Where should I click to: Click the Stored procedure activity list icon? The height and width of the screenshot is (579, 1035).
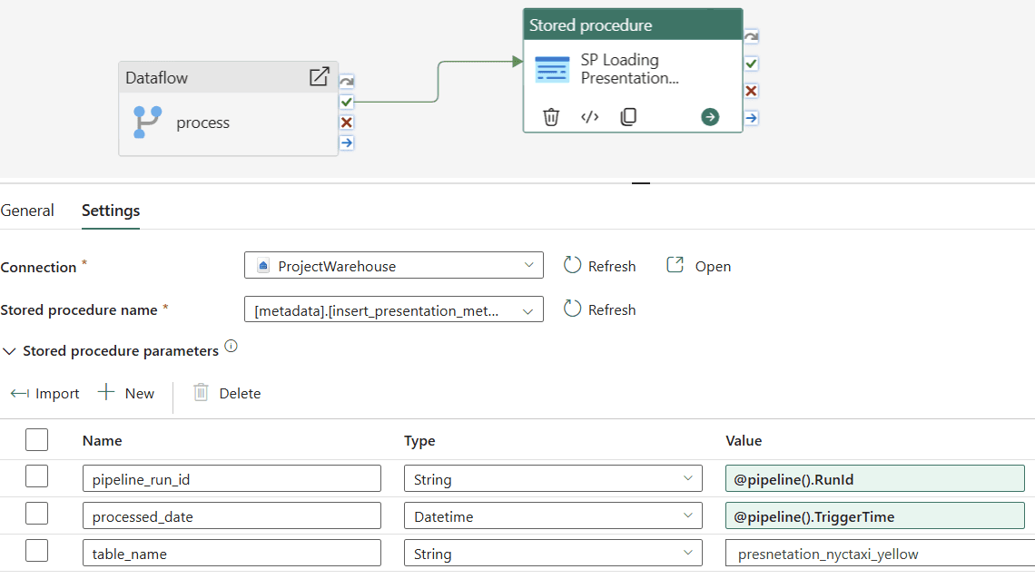tap(552, 69)
